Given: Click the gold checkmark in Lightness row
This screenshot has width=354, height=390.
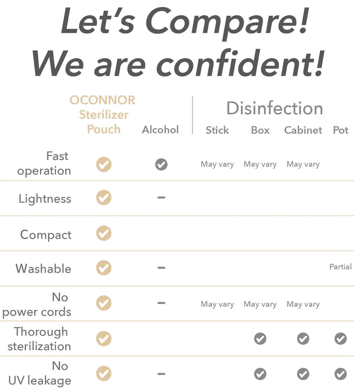Looking at the screenshot, I should tap(104, 198).
